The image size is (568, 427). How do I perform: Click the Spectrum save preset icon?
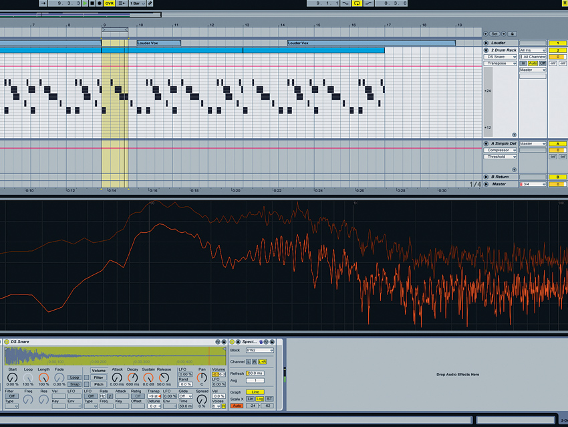tap(272, 342)
